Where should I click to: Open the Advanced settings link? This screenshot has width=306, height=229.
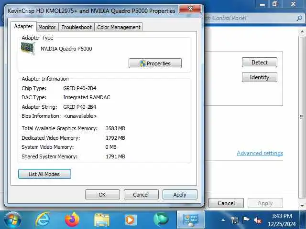pyautogui.click(x=260, y=153)
